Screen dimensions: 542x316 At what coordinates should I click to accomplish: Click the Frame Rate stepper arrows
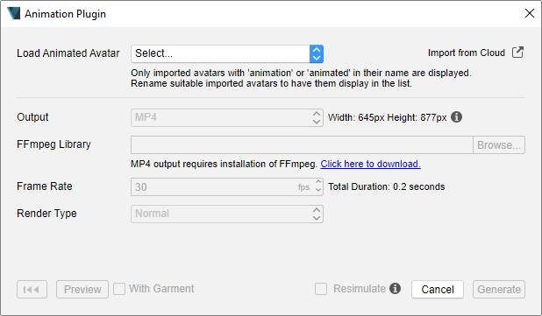(318, 186)
